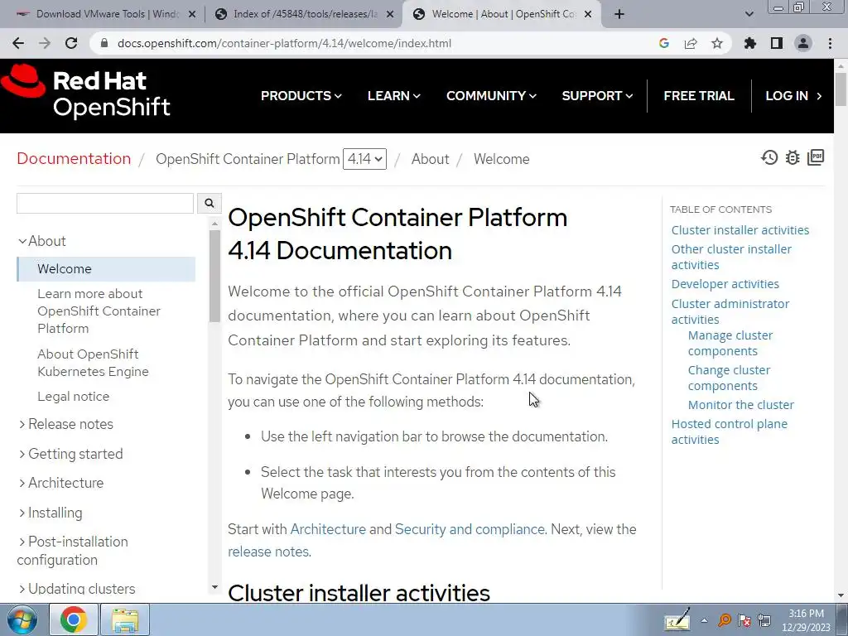Expand the Updating clusters section
Viewport: 848px width, 636px height.
point(77,589)
